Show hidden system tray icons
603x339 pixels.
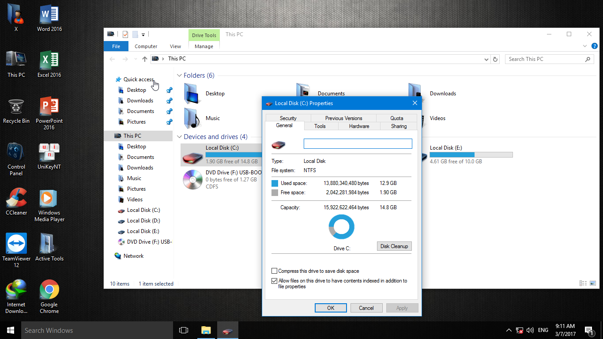pyautogui.click(x=509, y=330)
